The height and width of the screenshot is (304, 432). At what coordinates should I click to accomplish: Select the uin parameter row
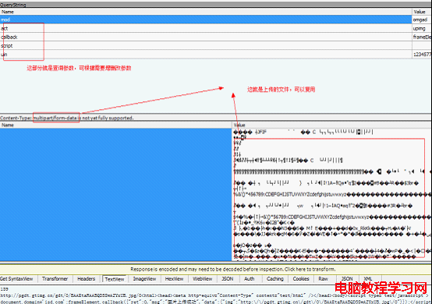tap(216, 55)
